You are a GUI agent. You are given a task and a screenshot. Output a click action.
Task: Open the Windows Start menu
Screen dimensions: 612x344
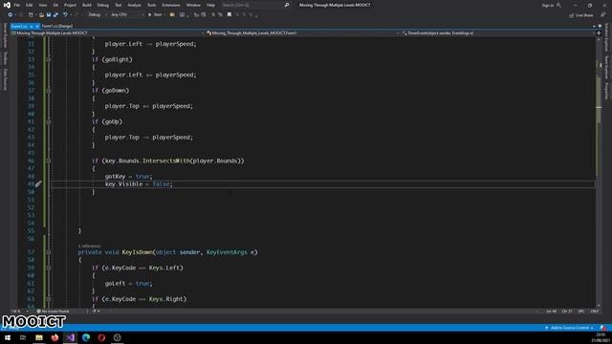click(8, 337)
